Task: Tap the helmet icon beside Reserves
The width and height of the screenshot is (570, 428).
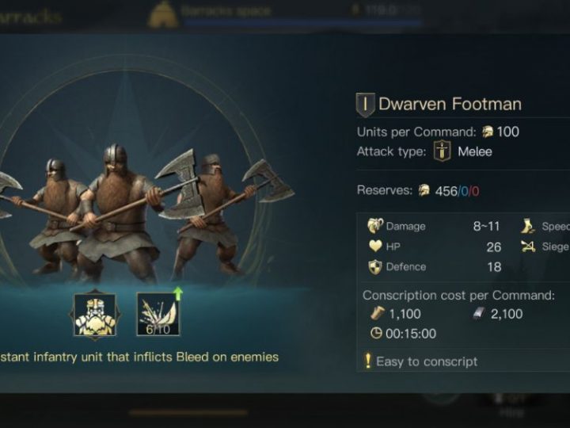Action: (424, 190)
